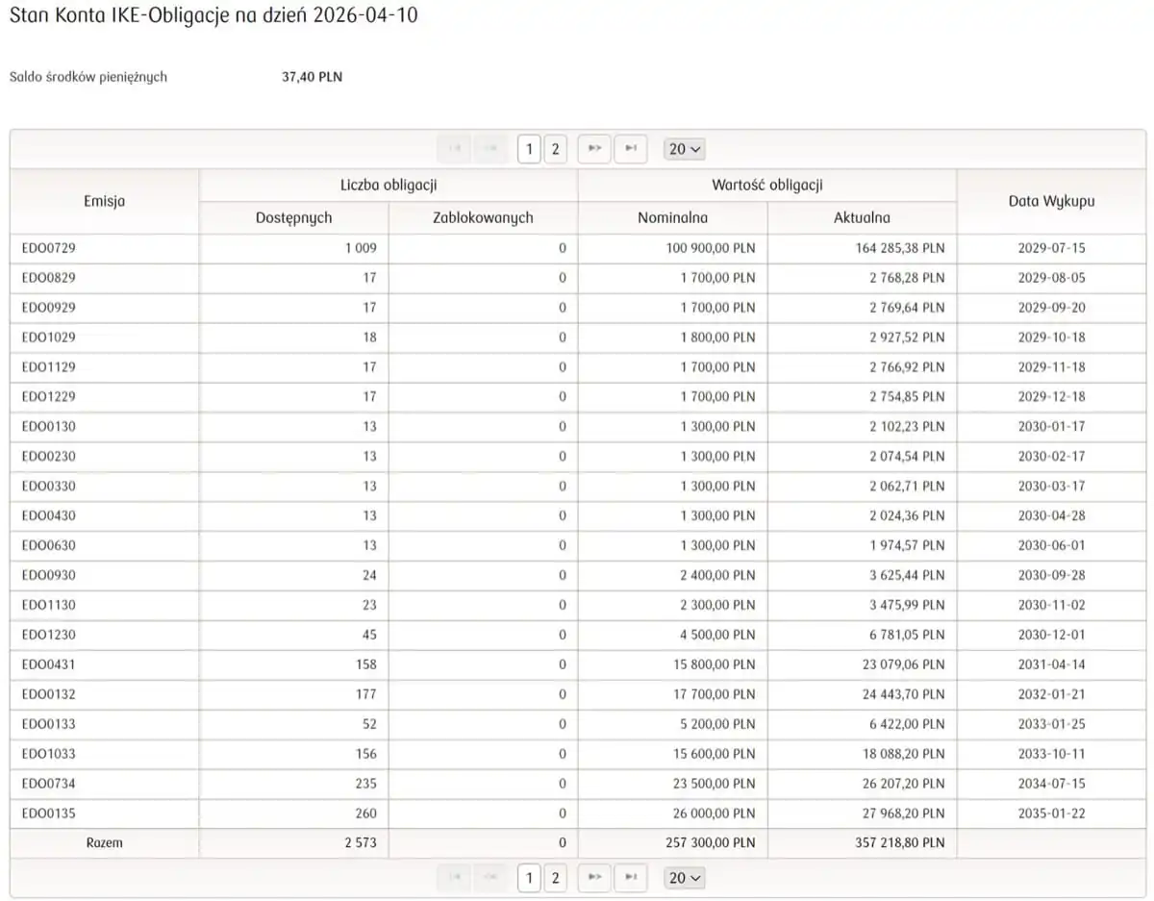The height and width of the screenshot is (901, 1154).
Task: Click first page arrow below the table
Action: click(x=455, y=877)
